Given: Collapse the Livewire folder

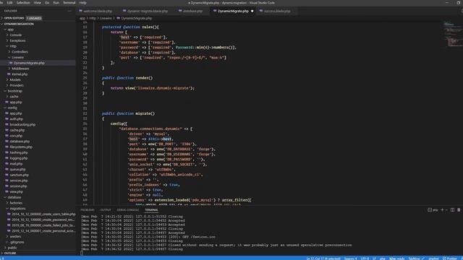Looking at the screenshot, I should coord(17,58).
